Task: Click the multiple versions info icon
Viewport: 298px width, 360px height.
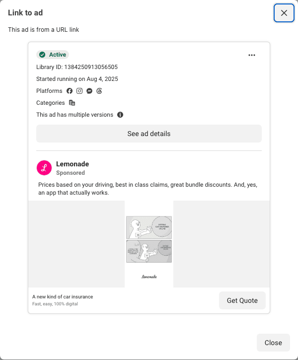Action: click(120, 115)
